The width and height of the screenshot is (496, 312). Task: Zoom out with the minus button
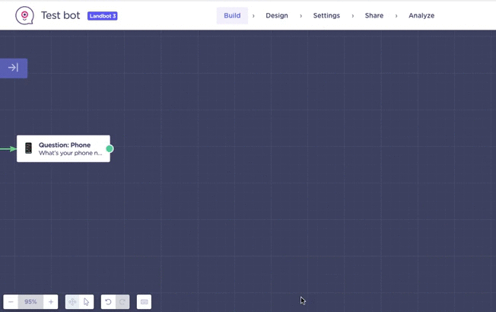[x=11, y=302]
